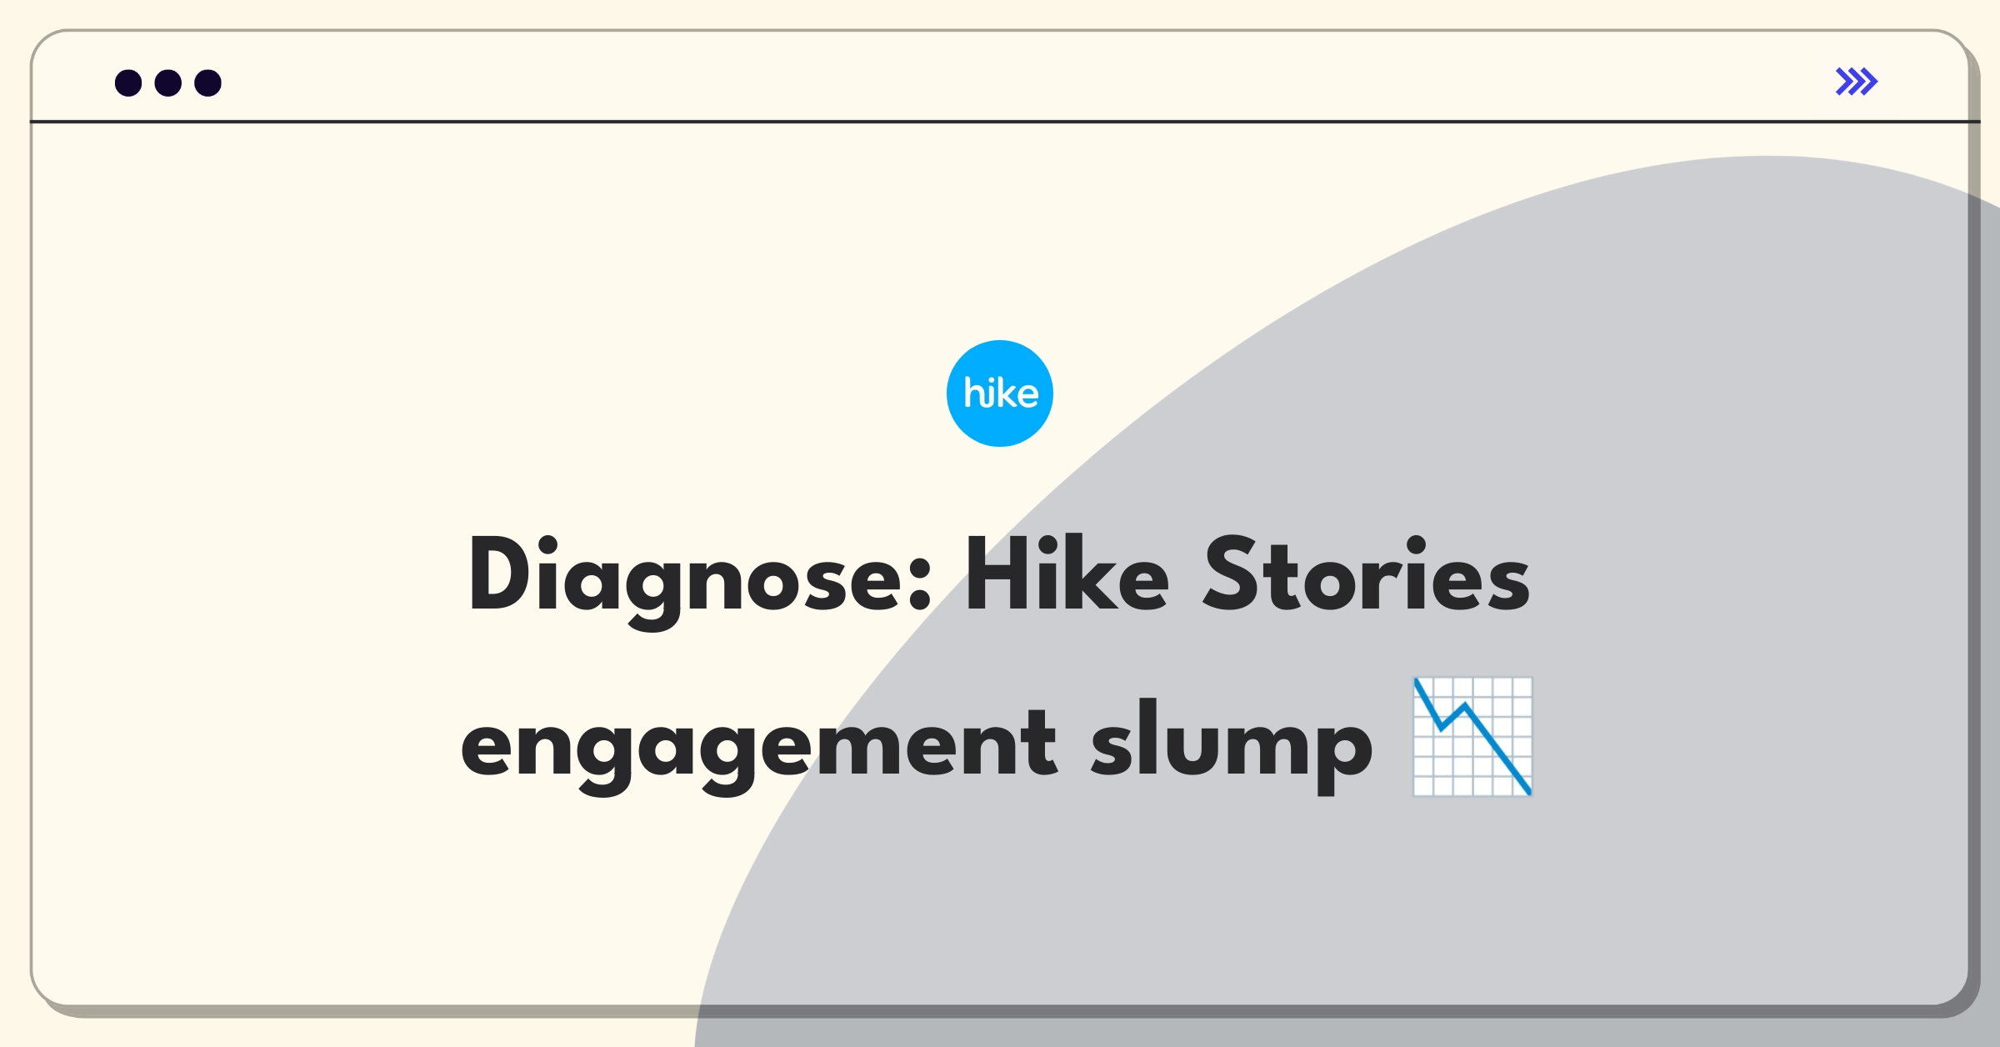Image resolution: width=2000 pixels, height=1047 pixels.
Task: Click the middle dark window dot
Action: pyautogui.click(x=168, y=83)
